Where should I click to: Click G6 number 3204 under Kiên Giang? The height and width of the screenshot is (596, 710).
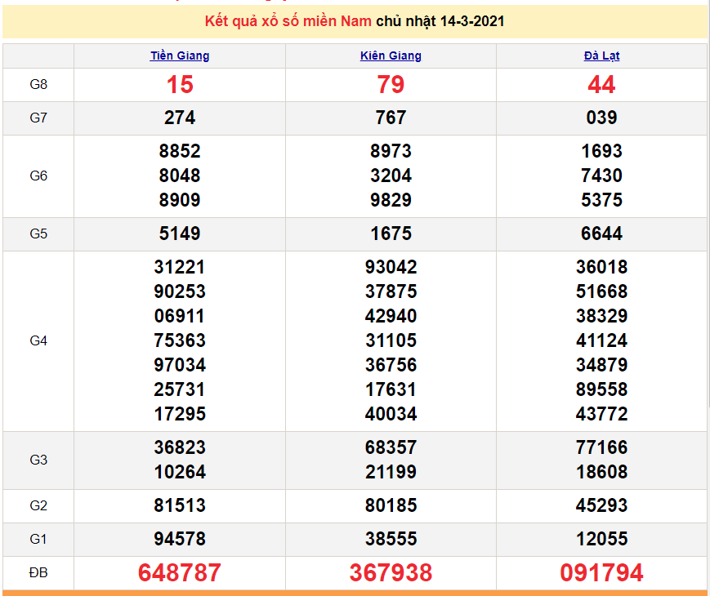coord(391,176)
